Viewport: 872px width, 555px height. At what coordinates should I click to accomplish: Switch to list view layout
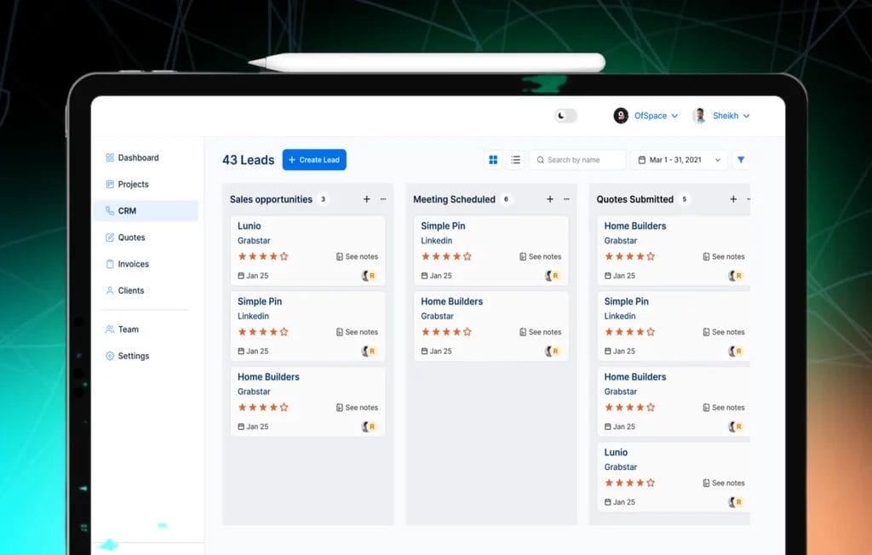click(516, 159)
